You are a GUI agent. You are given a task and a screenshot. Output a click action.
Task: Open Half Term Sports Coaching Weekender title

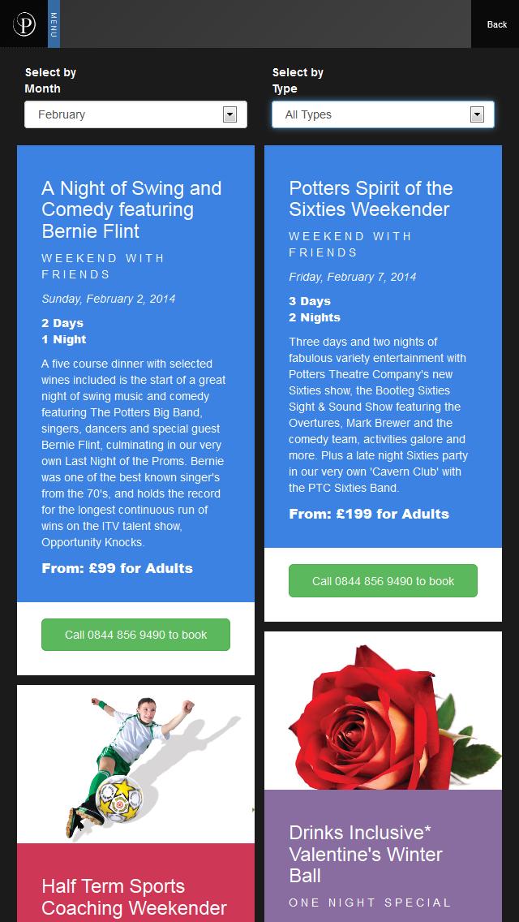pyautogui.click(x=134, y=897)
